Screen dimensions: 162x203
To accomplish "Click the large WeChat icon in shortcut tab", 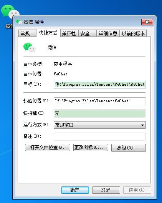I will [30, 48].
